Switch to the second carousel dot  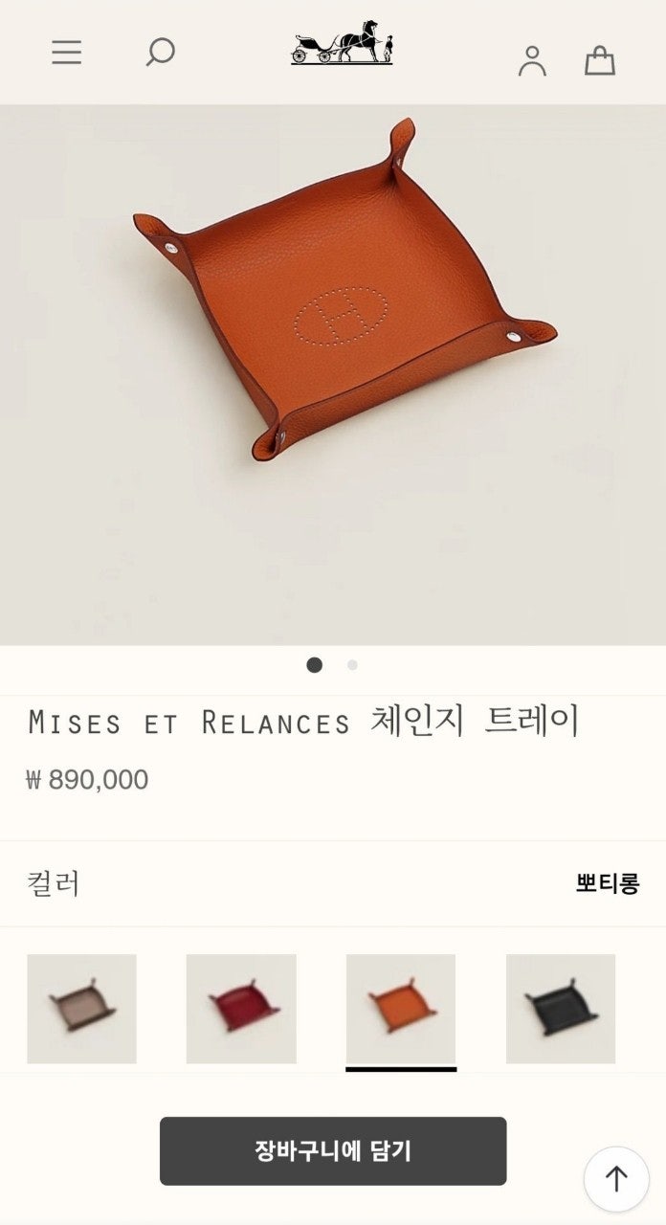352,665
